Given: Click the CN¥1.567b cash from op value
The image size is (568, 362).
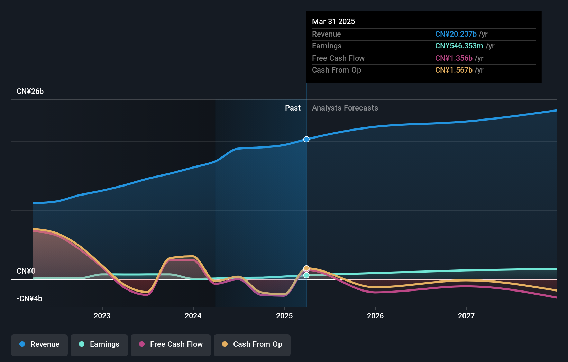Looking at the screenshot, I should [454, 70].
